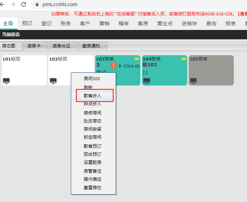Click the 主 label on room 103
Image resolution: width=247 pixels, height=202 pixels.
point(98,65)
